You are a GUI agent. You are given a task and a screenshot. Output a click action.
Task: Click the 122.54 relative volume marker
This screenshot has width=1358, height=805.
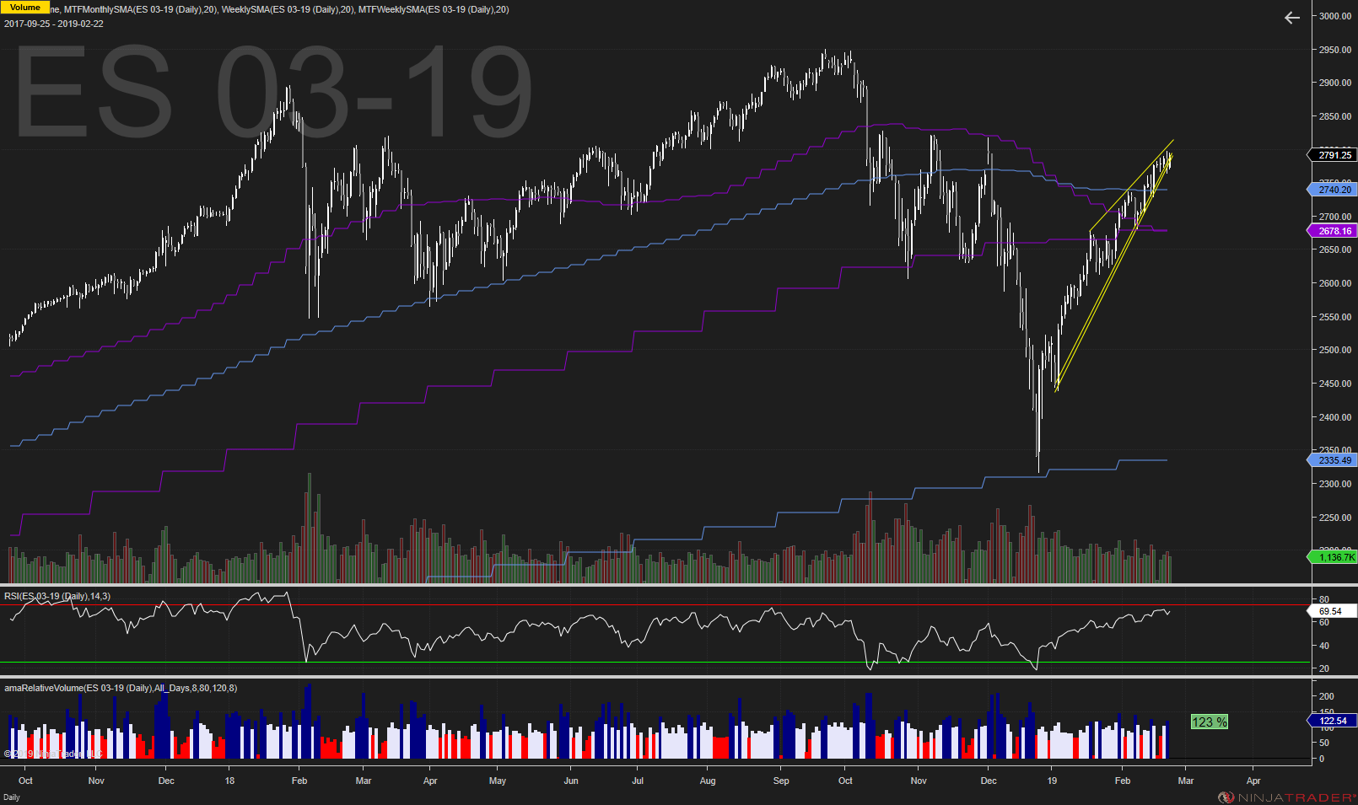point(1334,721)
